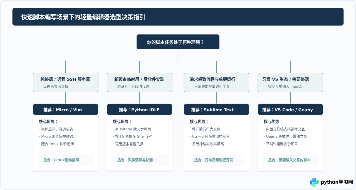Select the '追求极致流畅与单键运行' heading
This screenshot has width=356, height=190.
(212, 79)
